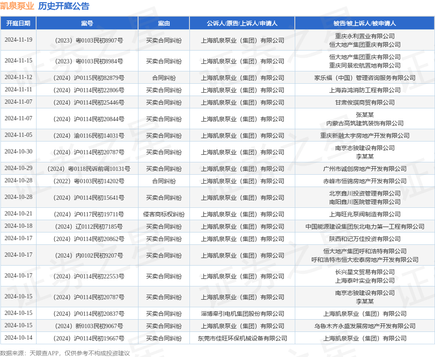
Task: Click the 开庭日期 column header
Action: (x=18, y=23)
